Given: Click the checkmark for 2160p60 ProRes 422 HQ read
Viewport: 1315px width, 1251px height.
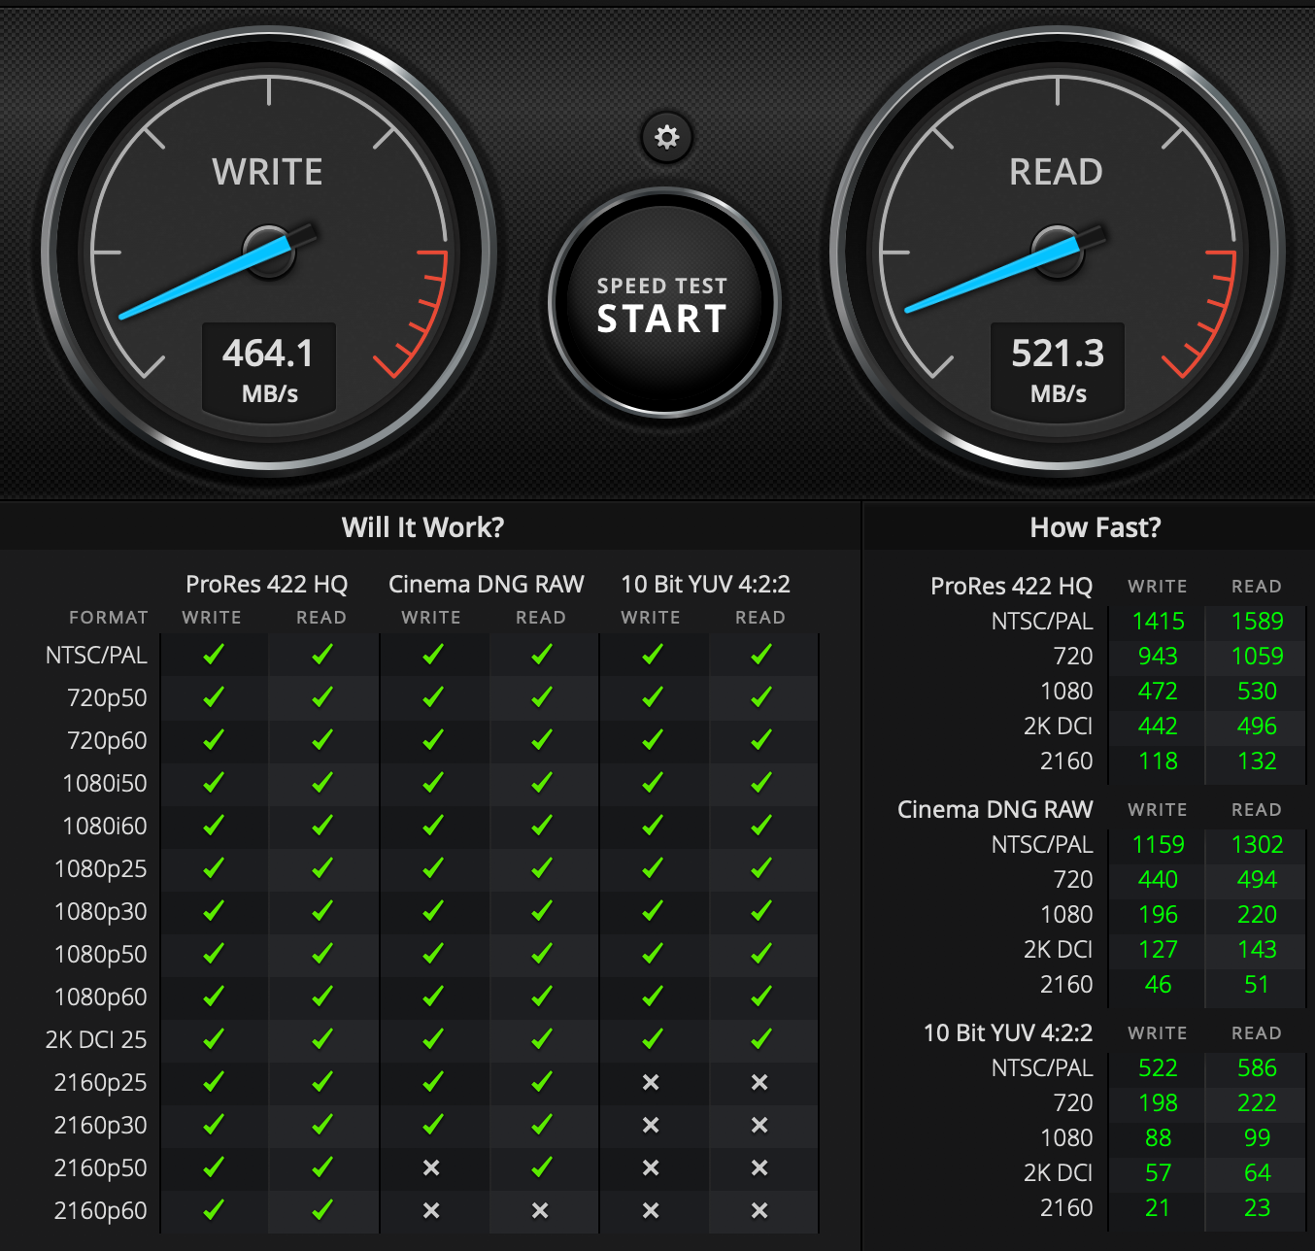Looking at the screenshot, I should click(x=322, y=1210).
